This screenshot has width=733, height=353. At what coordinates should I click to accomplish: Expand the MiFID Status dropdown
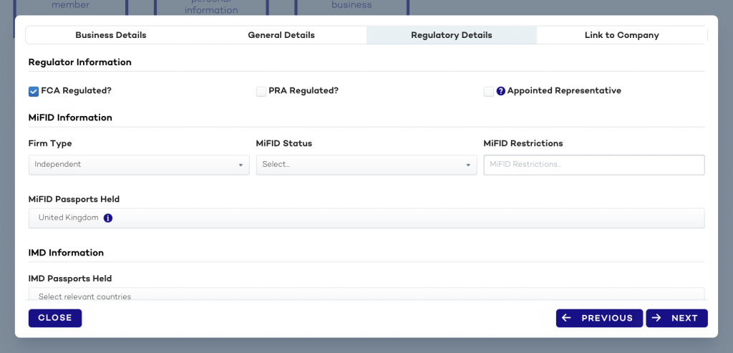tap(366, 165)
